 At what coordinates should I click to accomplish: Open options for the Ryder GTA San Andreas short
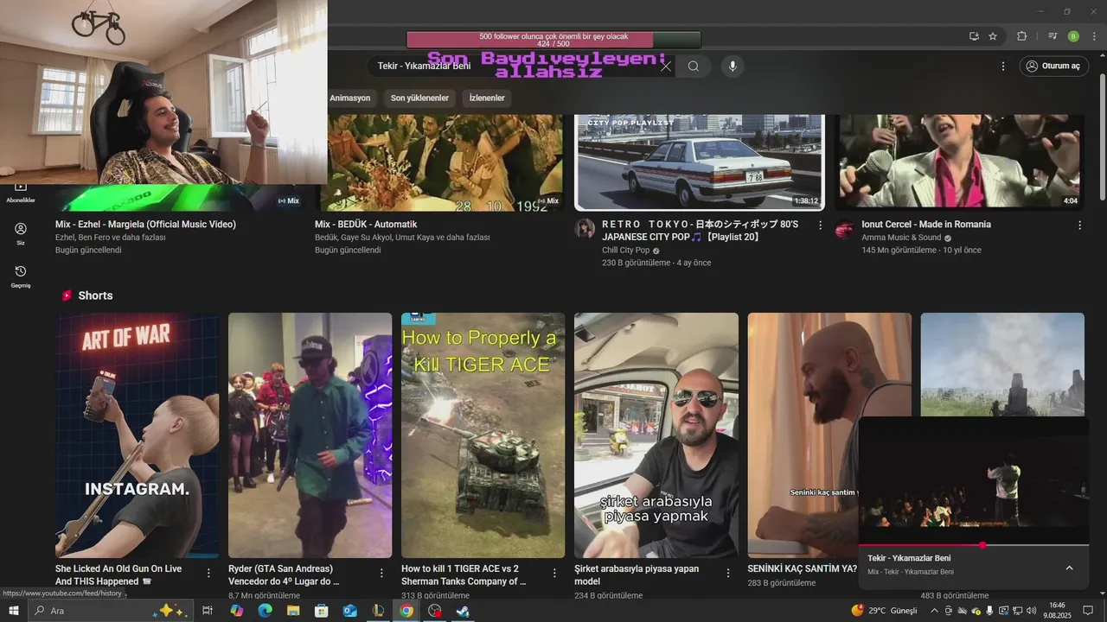pyautogui.click(x=381, y=573)
